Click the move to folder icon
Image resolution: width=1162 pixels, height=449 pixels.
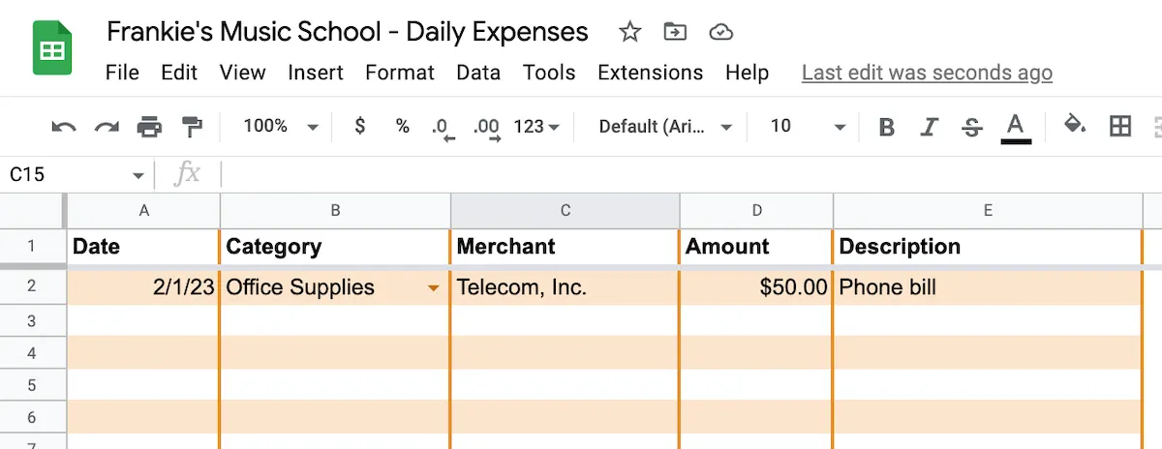[675, 33]
